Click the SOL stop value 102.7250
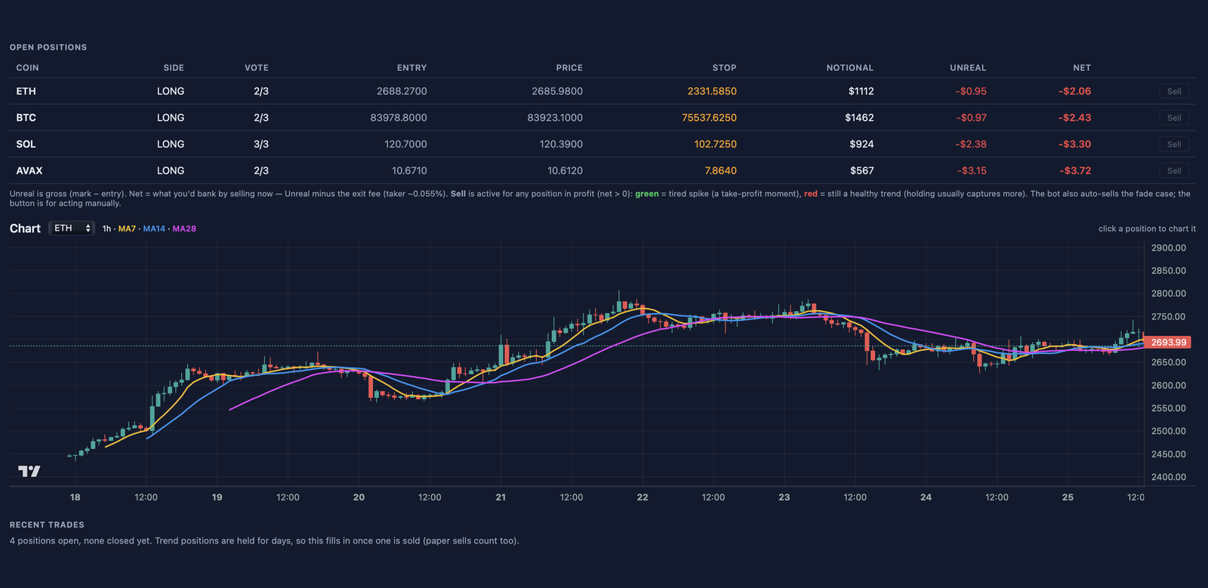Image resolution: width=1208 pixels, height=588 pixels. click(715, 144)
